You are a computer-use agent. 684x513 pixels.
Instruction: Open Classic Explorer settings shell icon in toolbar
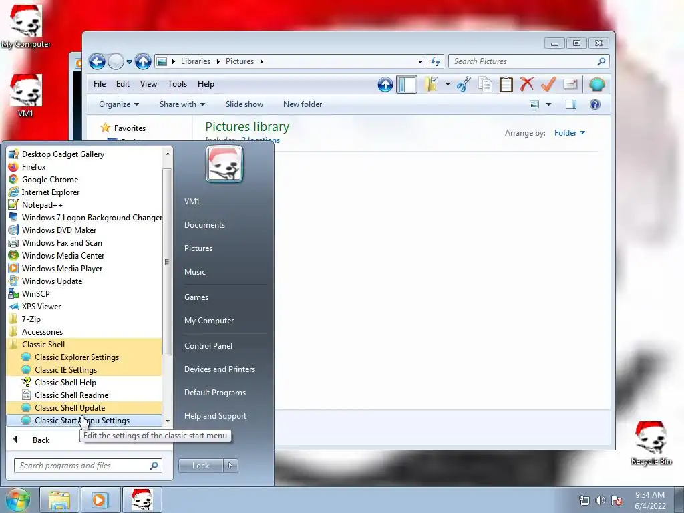[x=596, y=84]
